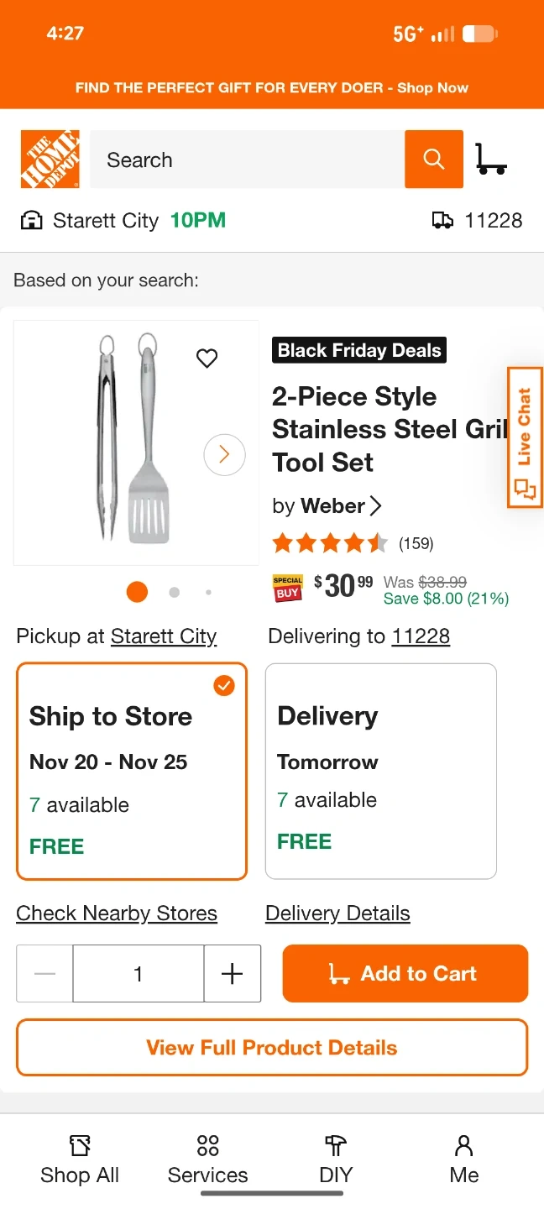Screen dimensions: 544x1209
Task: Open the Shop All tab
Action: pos(80,1159)
